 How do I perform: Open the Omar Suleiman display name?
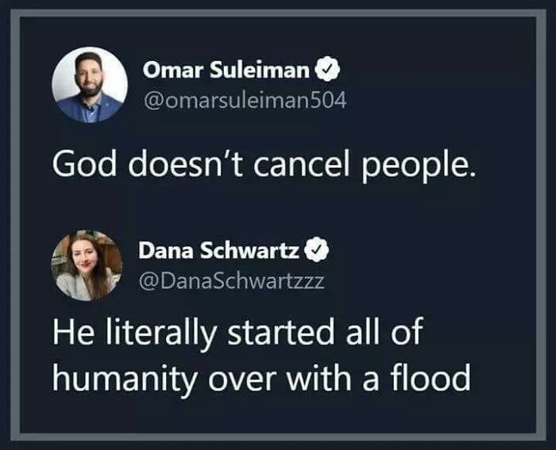pyautogui.click(x=226, y=71)
